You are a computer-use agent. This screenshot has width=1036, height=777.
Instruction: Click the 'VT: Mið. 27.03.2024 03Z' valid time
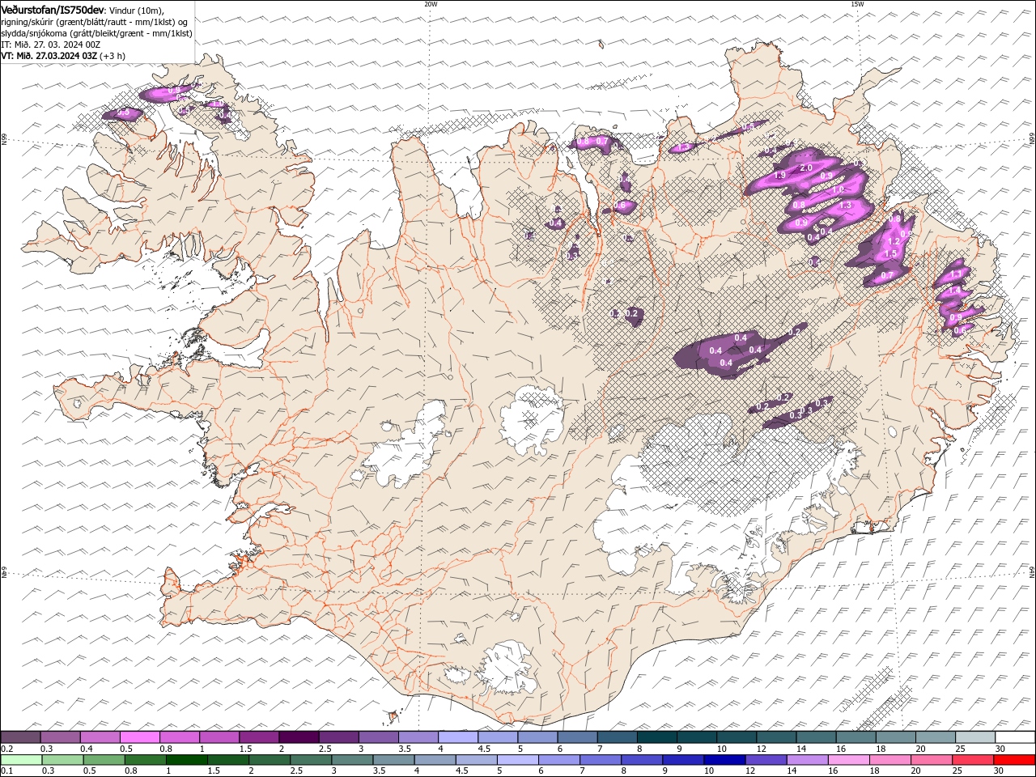(x=49, y=56)
